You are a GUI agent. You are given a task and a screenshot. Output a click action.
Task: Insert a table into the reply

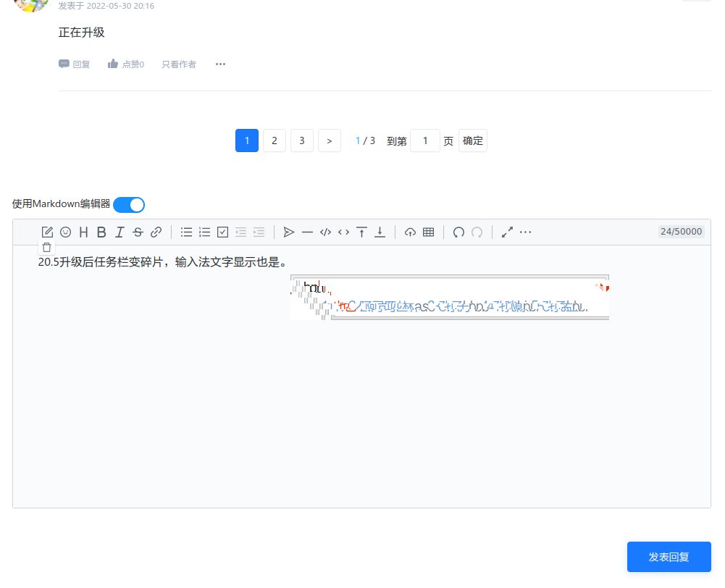coord(429,232)
